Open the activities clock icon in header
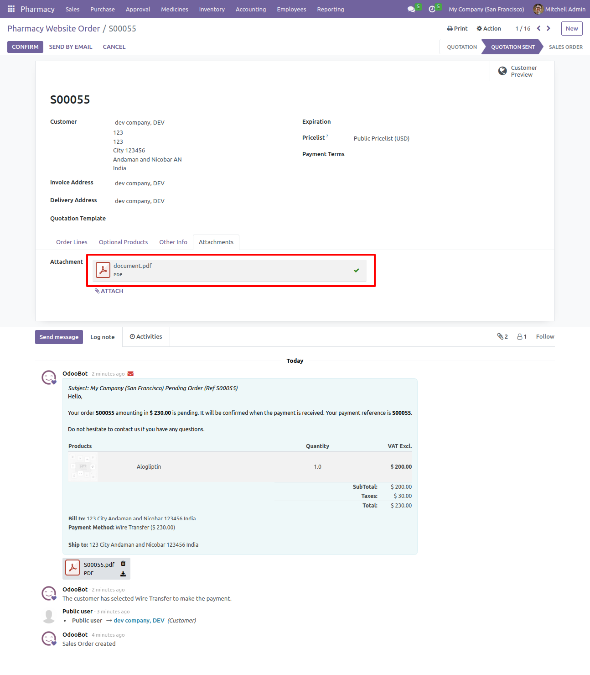This screenshot has width=590, height=675. pyautogui.click(x=432, y=9)
